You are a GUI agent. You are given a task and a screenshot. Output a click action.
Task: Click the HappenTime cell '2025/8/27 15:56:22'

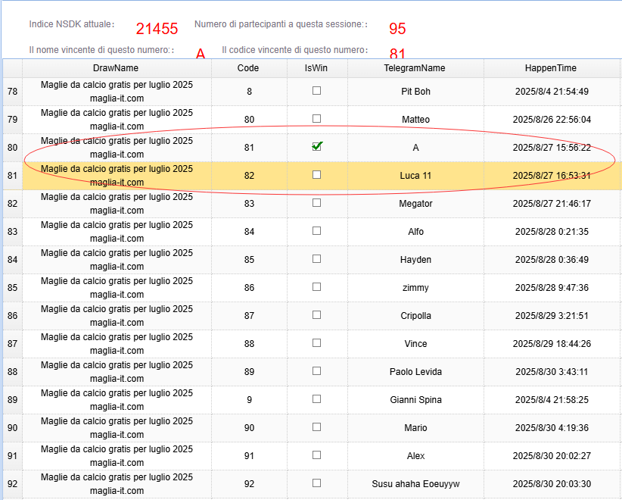pyautogui.click(x=552, y=147)
